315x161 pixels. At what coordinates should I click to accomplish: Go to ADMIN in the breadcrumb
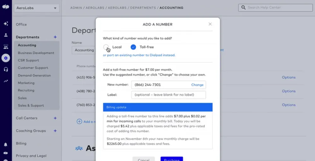pos(76,8)
